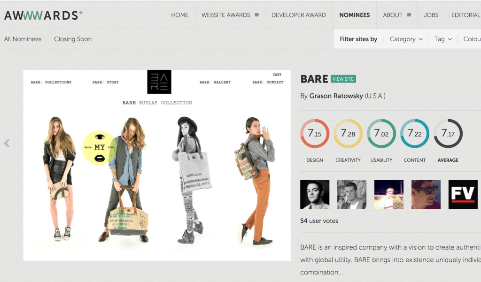
Task: Go to previous nominee with left arrow
Action: click(x=7, y=143)
